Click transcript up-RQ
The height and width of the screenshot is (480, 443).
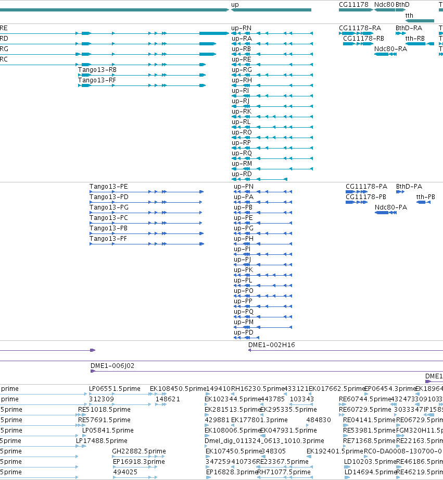(x=242, y=153)
